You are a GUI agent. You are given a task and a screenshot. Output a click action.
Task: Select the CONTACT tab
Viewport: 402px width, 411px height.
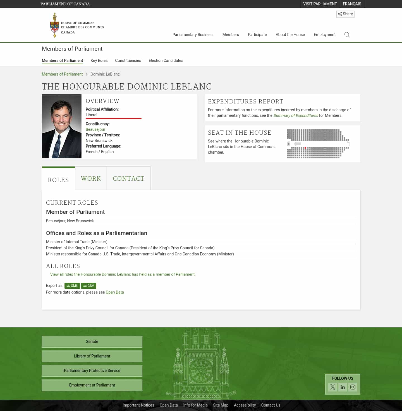click(128, 178)
